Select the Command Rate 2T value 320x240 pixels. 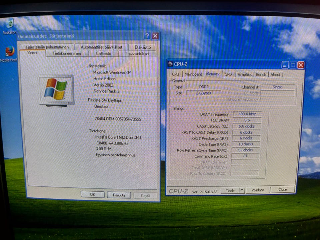click(245, 156)
